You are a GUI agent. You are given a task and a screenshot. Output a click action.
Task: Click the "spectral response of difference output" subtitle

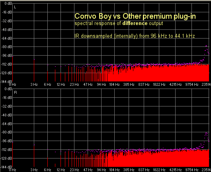pos(119,23)
